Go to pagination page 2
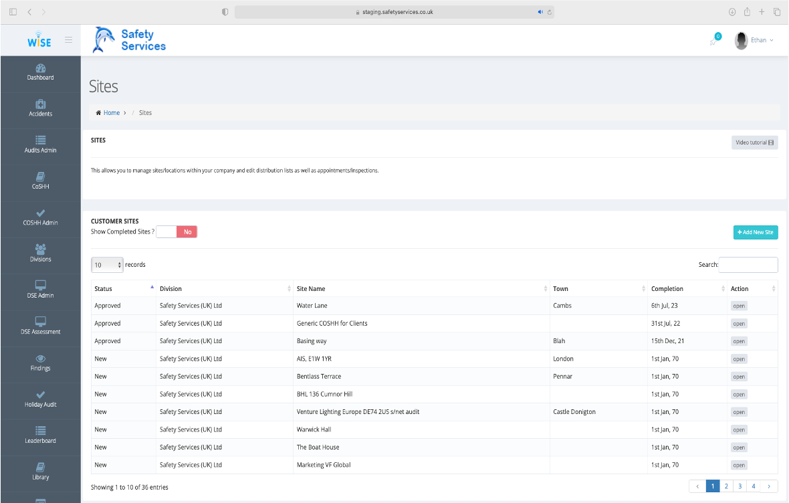The image size is (789, 503). pyautogui.click(x=726, y=486)
